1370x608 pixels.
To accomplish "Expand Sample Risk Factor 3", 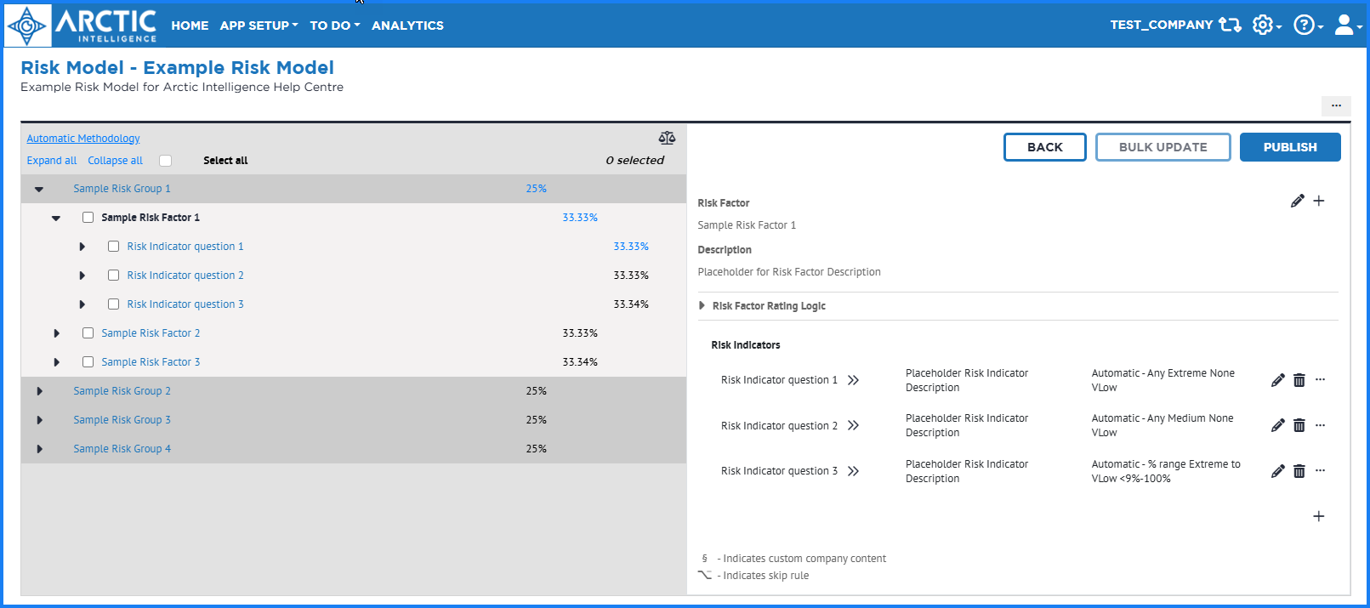I will click(57, 362).
